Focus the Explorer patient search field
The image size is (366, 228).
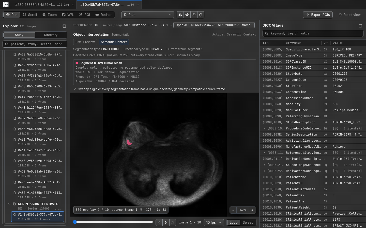click(35, 44)
